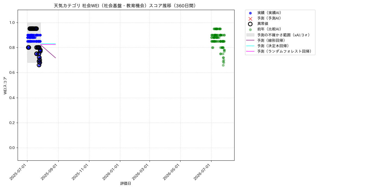The height and width of the screenshot is (190, 380).
Task: Click the purple 線形回帰 line sample in legend
Action: tap(250, 40)
